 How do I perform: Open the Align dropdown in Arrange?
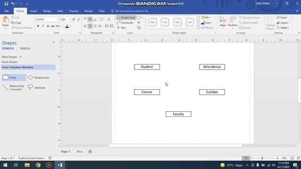pyautogui.click(x=222, y=23)
